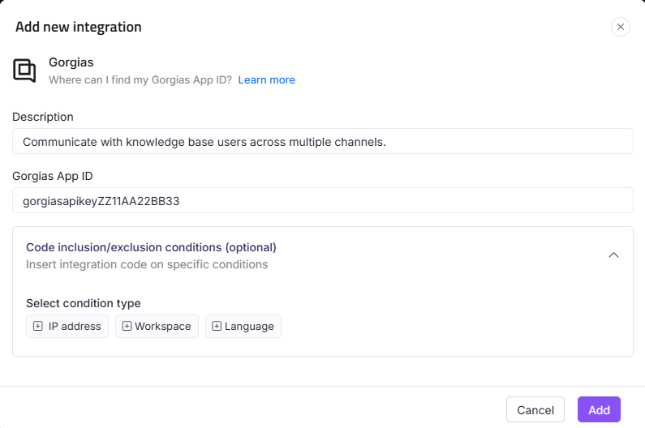
Task: Click the 'Add new integration' title
Action: [x=79, y=27]
